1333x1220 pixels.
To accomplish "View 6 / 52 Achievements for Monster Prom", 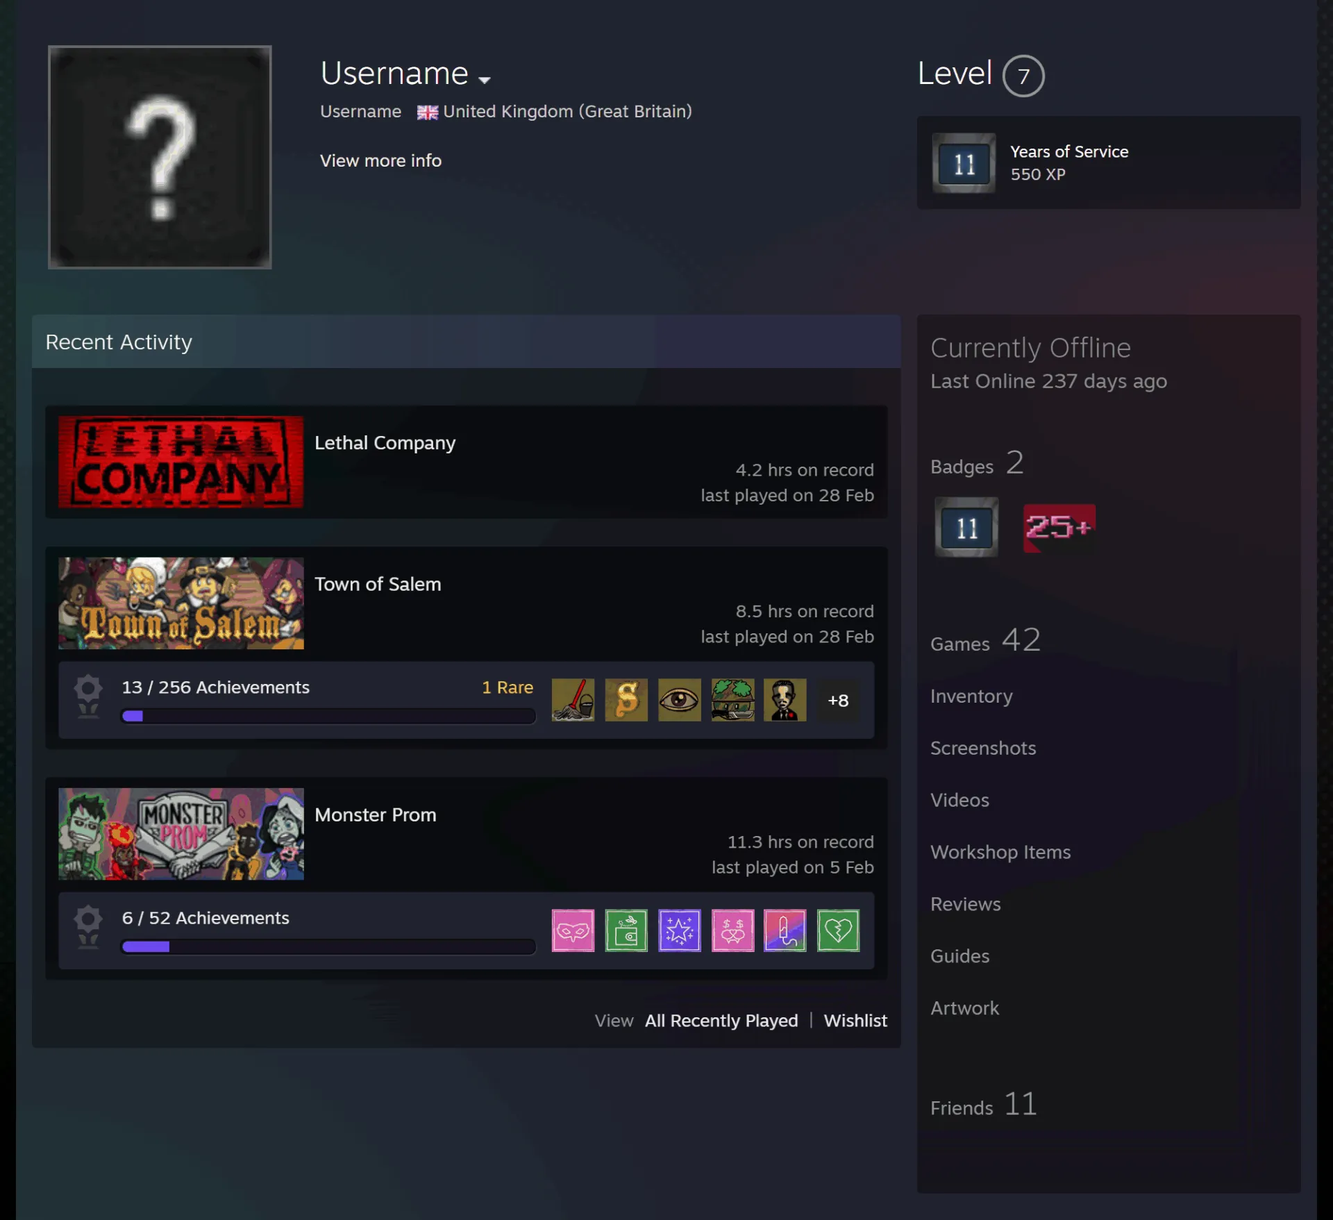I will click(206, 918).
